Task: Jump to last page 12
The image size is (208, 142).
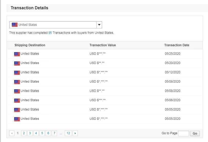Action: (x=68, y=133)
